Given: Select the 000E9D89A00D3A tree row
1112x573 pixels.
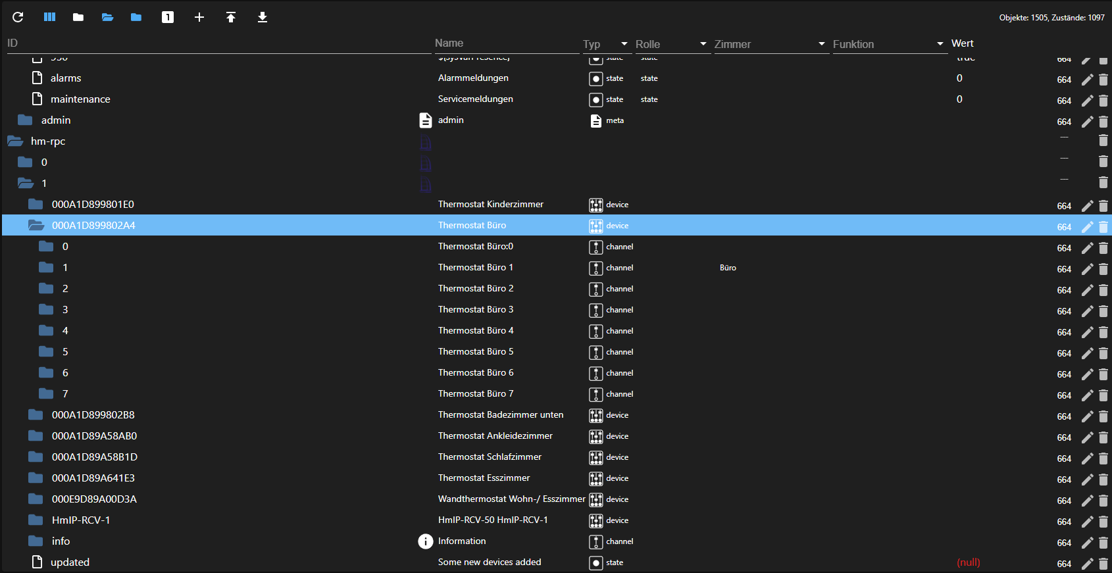Looking at the screenshot, I should tap(556, 499).
